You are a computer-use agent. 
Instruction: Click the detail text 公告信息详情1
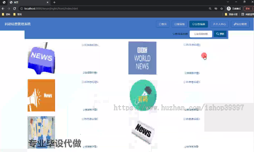[192, 147]
